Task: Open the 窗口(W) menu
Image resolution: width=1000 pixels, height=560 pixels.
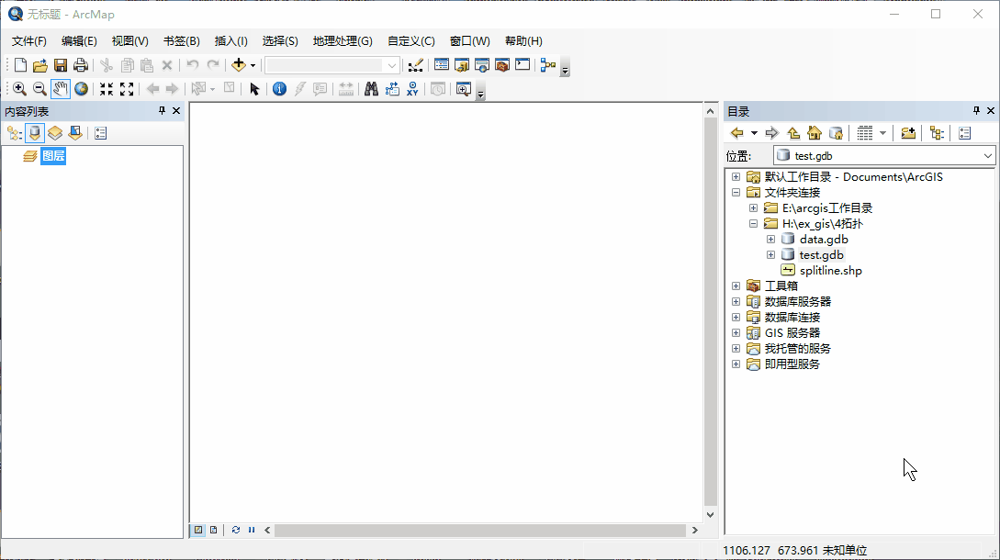Action: click(x=470, y=40)
